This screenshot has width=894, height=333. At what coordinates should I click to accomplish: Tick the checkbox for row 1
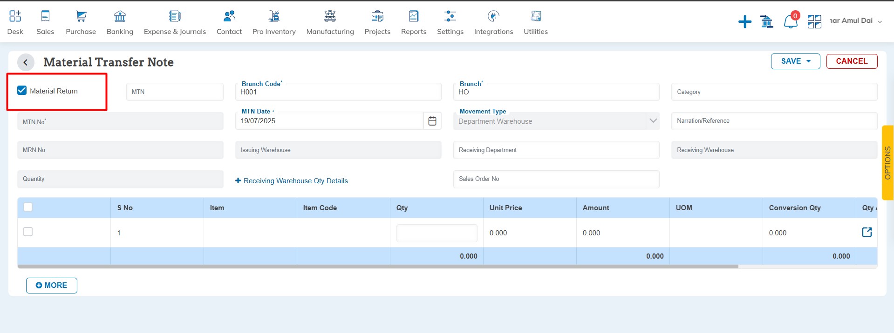(28, 232)
